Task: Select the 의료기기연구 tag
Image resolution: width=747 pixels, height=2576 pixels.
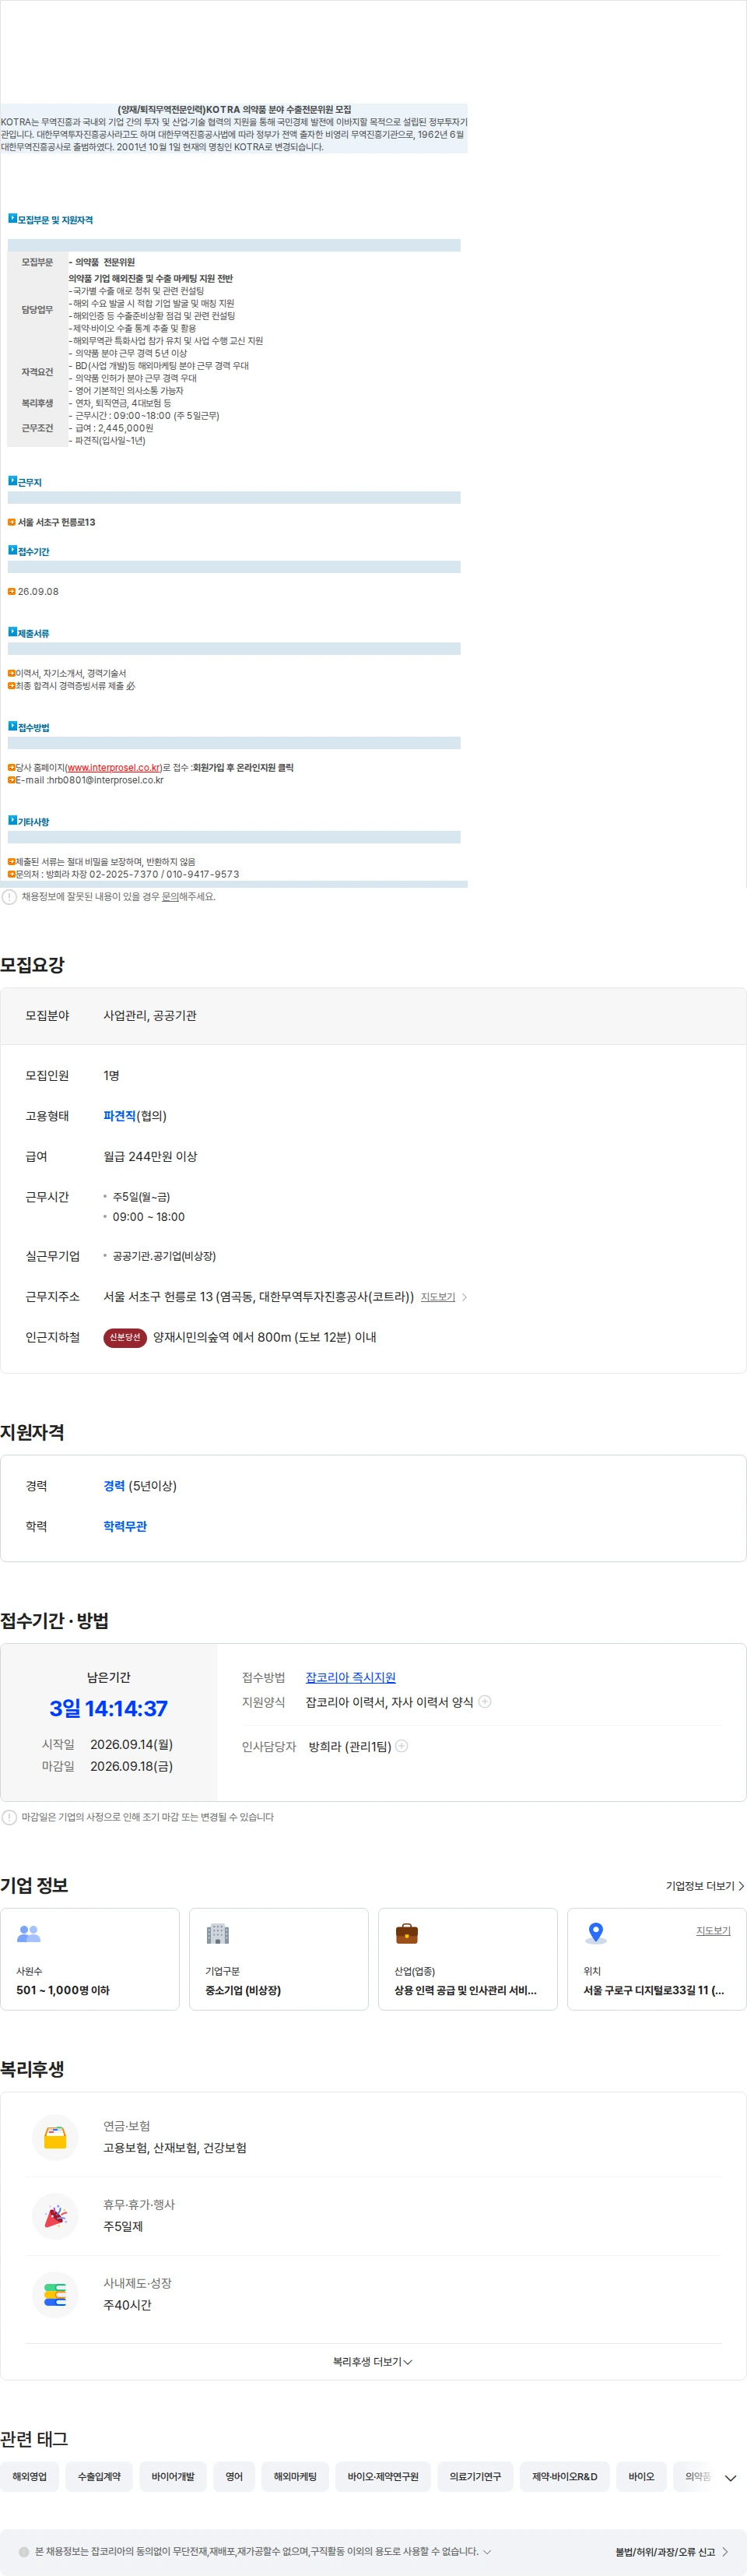Action: click(x=475, y=2476)
